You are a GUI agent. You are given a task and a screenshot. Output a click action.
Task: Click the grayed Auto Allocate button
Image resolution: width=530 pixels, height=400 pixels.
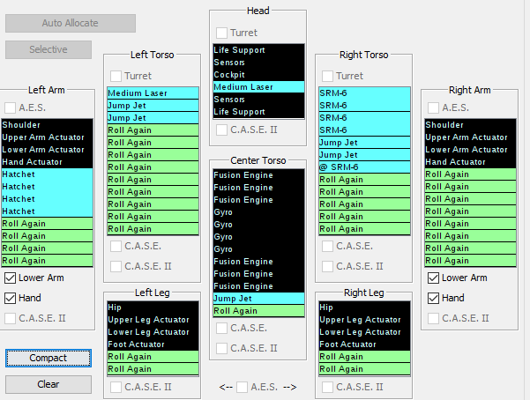[71, 23]
